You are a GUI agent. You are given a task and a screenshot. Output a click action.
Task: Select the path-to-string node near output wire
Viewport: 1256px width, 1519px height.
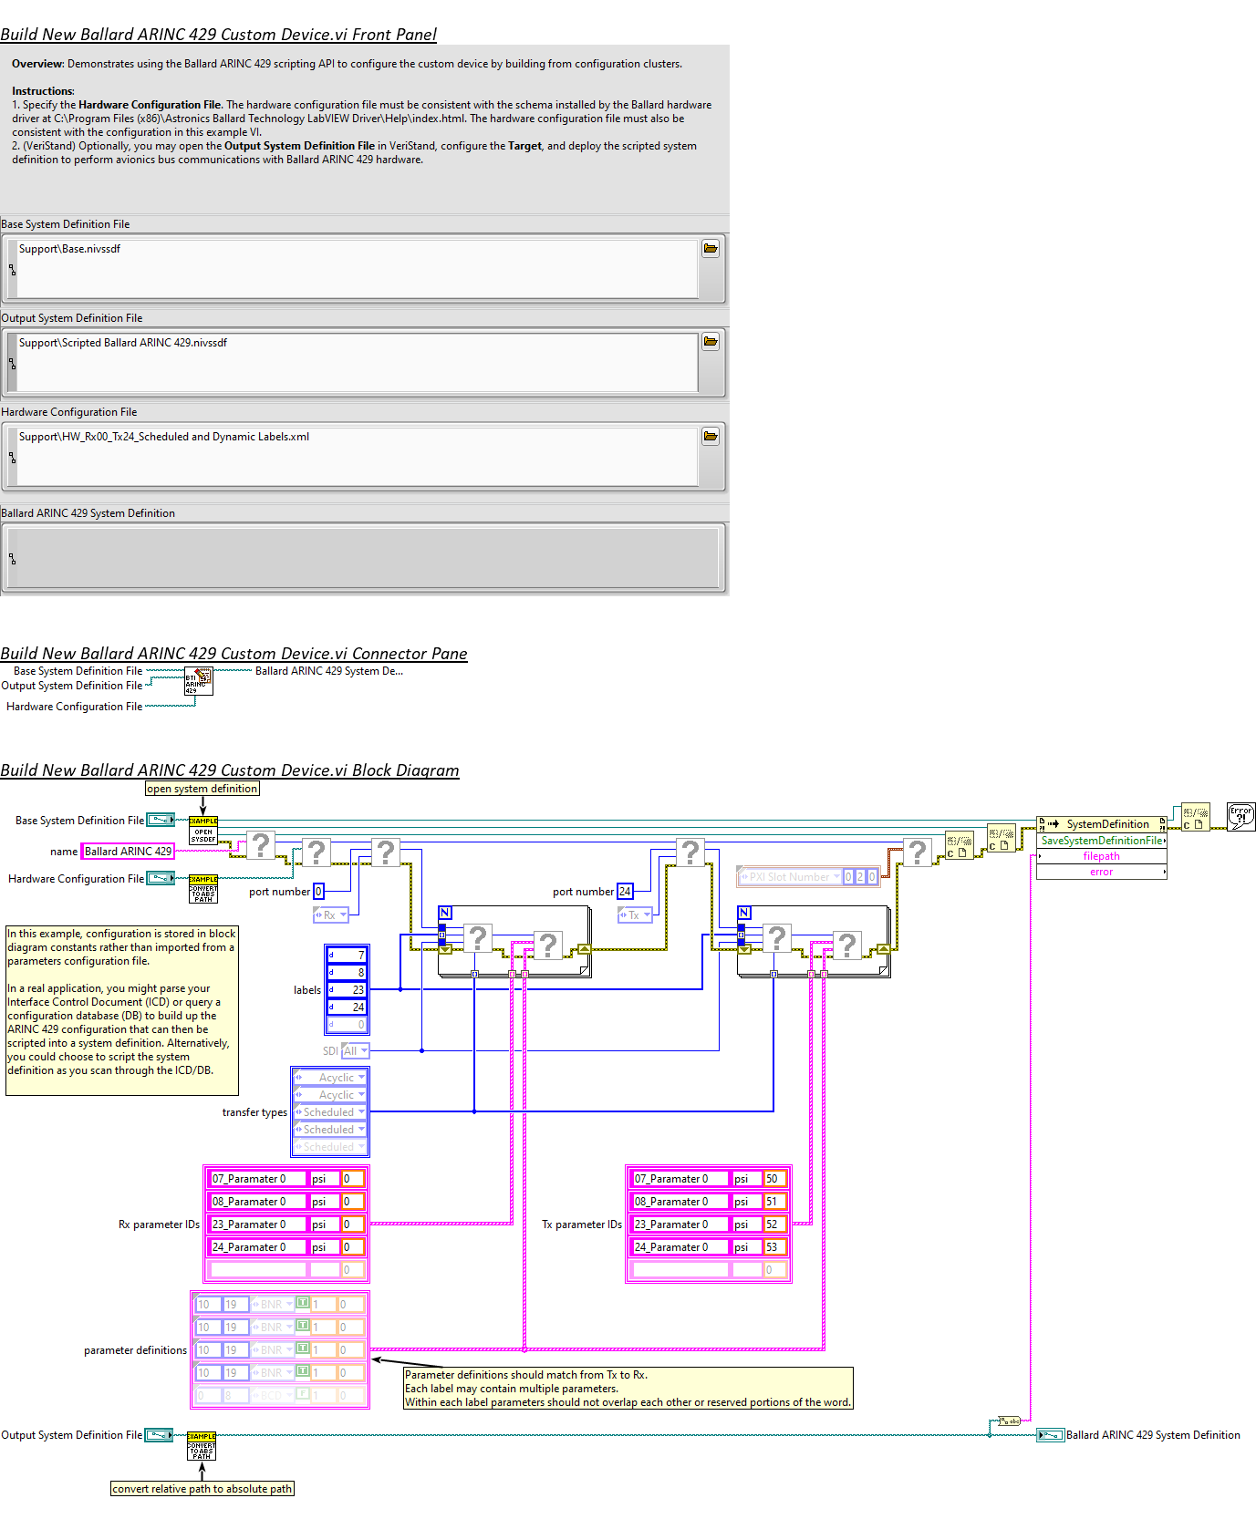pos(1009,1421)
